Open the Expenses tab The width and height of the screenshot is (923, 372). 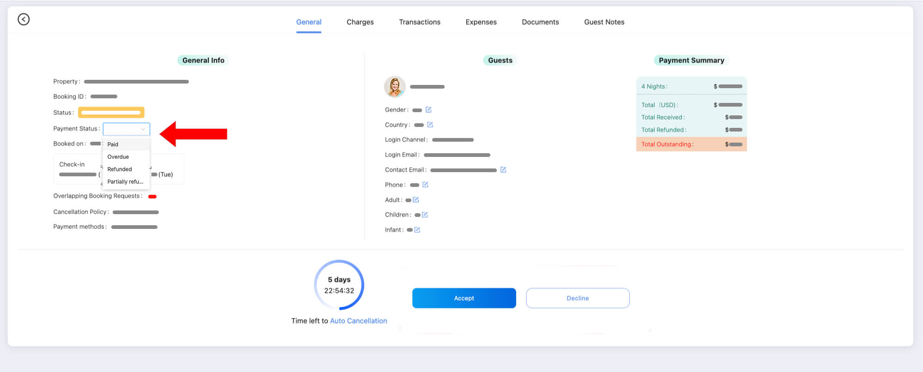pyautogui.click(x=481, y=22)
